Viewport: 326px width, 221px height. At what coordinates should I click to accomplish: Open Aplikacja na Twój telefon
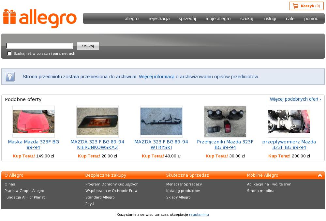269,184
